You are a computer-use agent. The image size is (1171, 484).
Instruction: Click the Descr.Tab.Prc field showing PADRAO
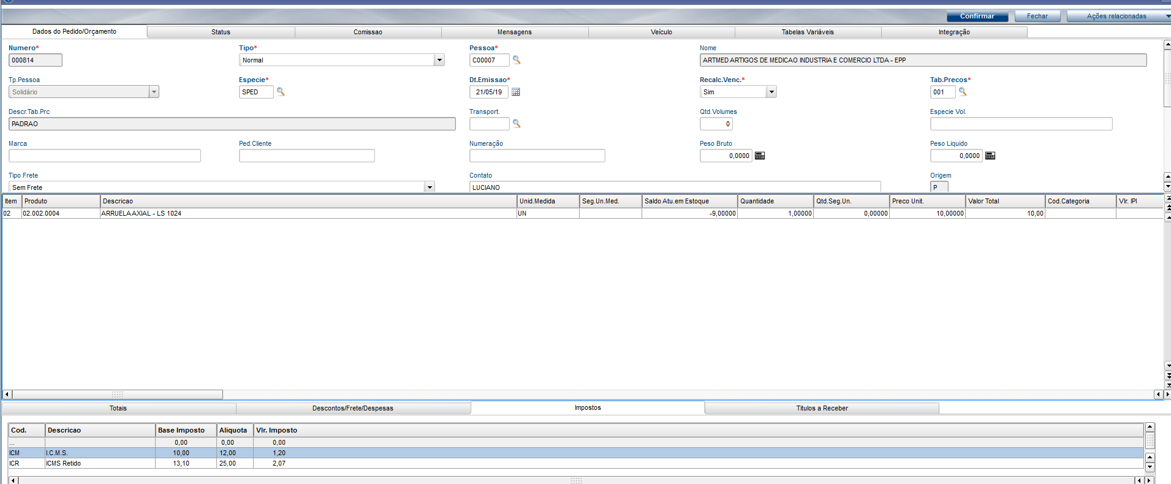coord(232,124)
